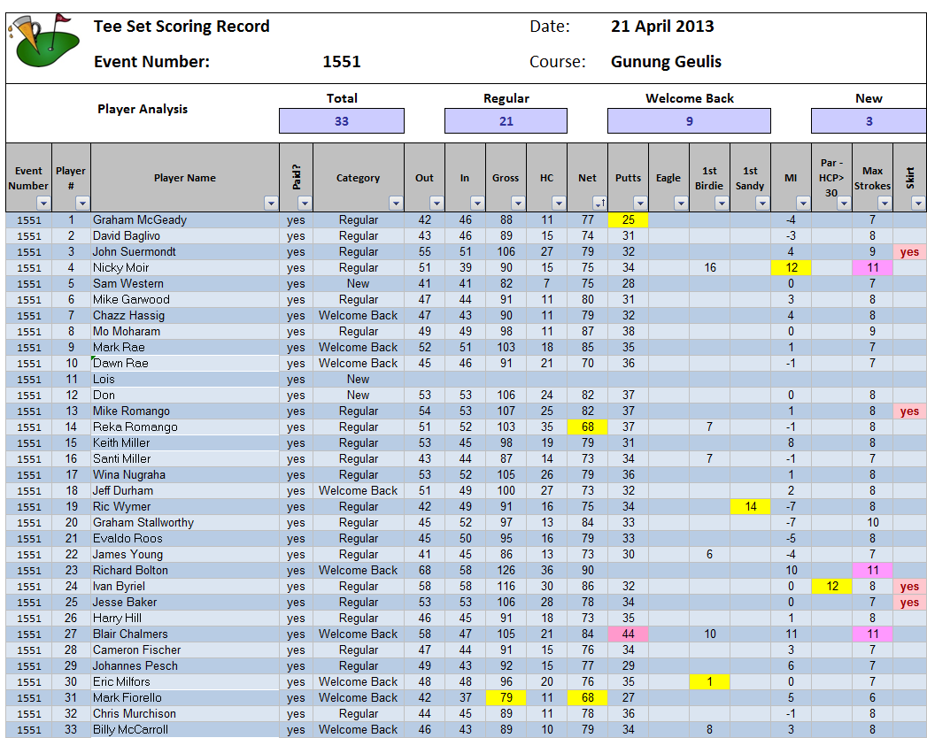Select the Welcome Back count box showing 9
The image size is (927, 738).
pos(689,121)
